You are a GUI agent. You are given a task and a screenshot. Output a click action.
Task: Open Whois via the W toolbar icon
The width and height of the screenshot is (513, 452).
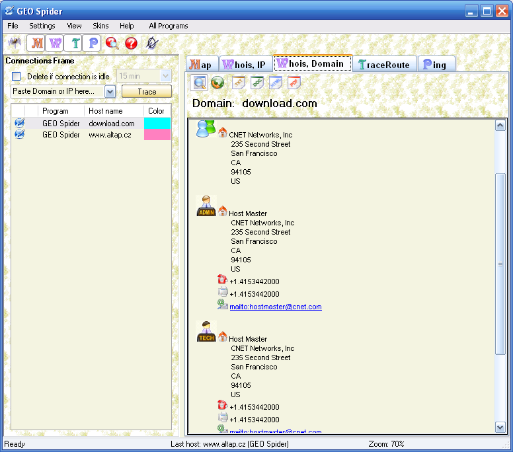pos(55,43)
